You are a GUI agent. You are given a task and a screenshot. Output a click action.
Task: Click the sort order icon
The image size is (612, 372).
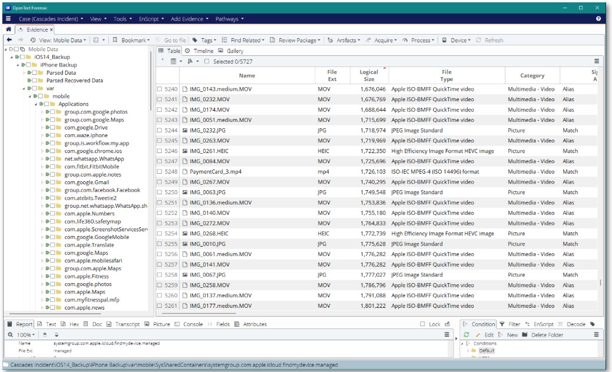[x=190, y=61]
